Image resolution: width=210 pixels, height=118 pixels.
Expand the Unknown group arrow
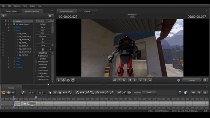(x=9, y=67)
